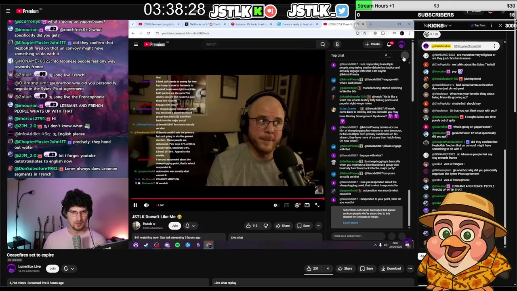Open Spotify from the taskbar

[x=177, y=245]
